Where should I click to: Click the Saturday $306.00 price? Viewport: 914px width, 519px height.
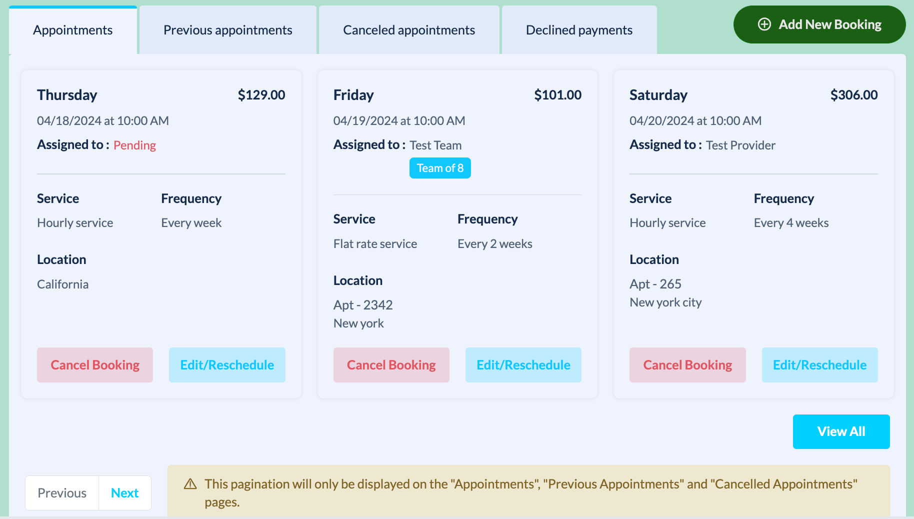coord(854,95)
